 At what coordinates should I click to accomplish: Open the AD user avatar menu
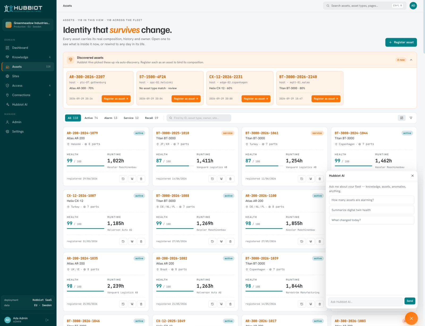(413, 6)
